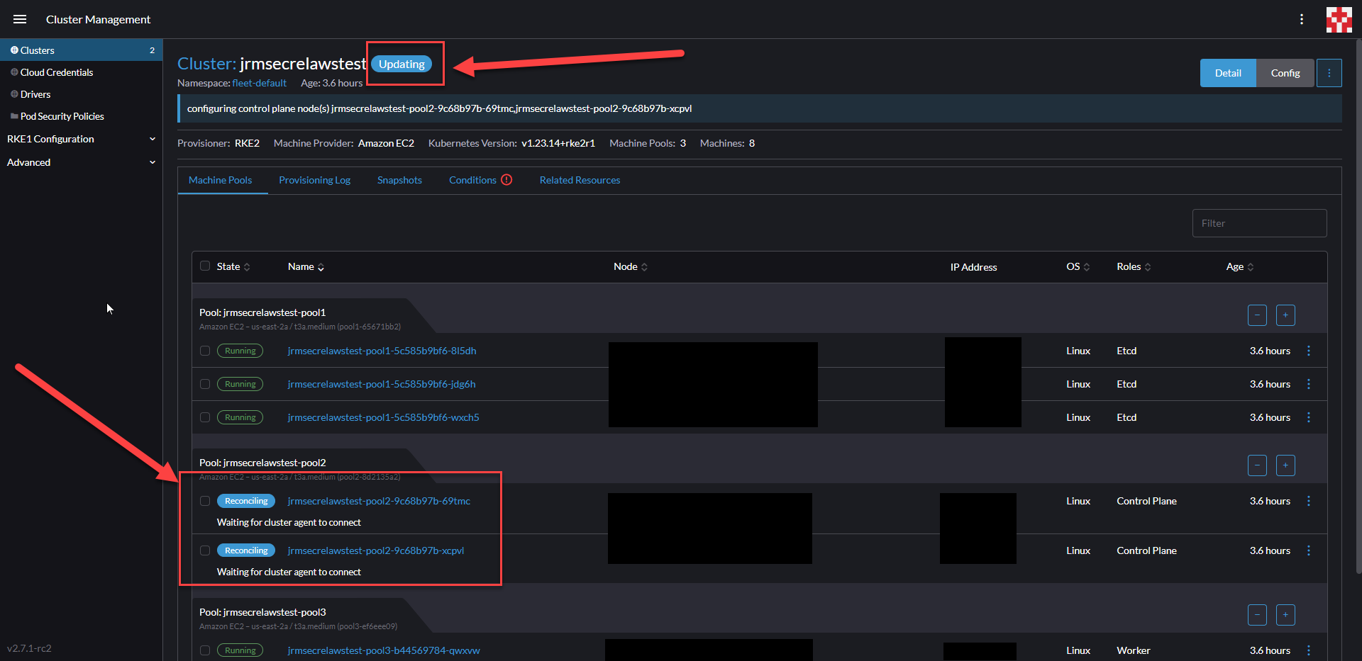Screen dimensions: 1362x661
Task: Select all machines using the header checkbox
Action: tap(205, 266)
